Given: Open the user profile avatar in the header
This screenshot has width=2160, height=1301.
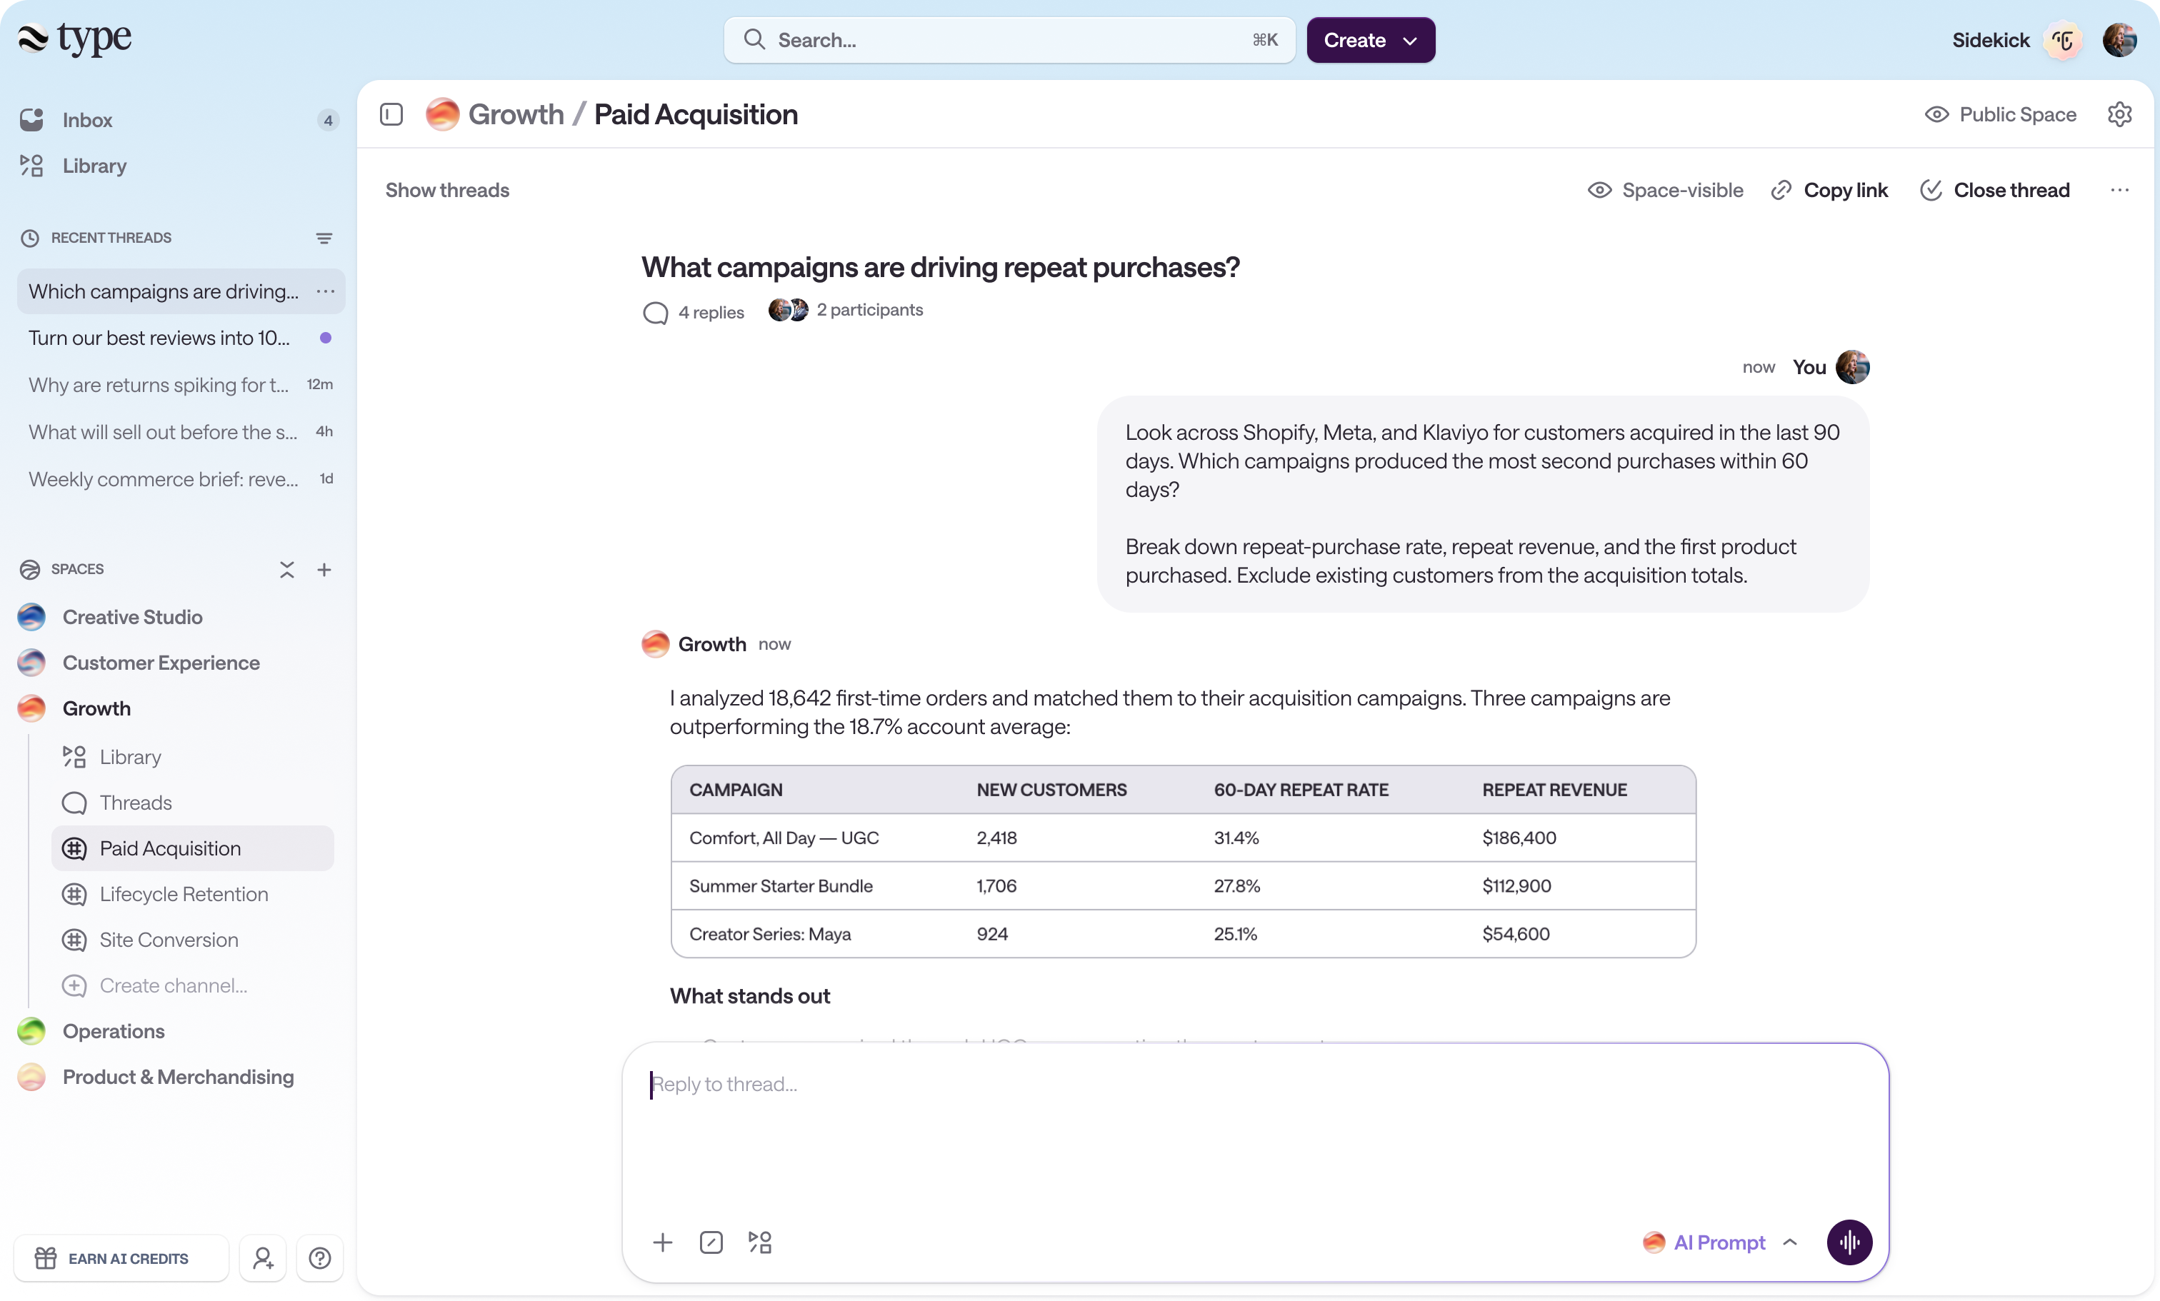Looking at the screenshot, I should pos(2119,40).
